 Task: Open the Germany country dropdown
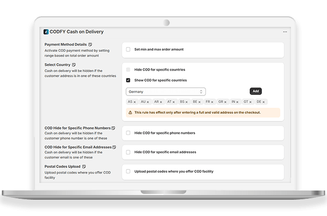click(166, 92)
